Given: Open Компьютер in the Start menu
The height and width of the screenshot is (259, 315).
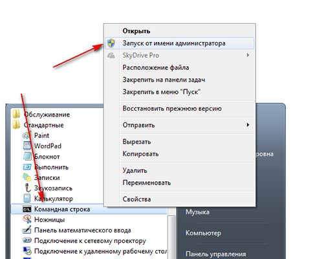Looking at the screenshot, I should point(203,233).
